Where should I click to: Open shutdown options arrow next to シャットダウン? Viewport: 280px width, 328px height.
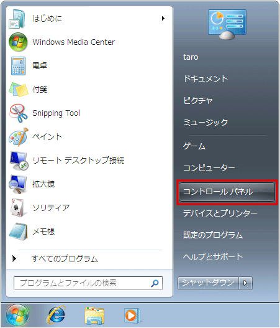[x=245, y=283]
